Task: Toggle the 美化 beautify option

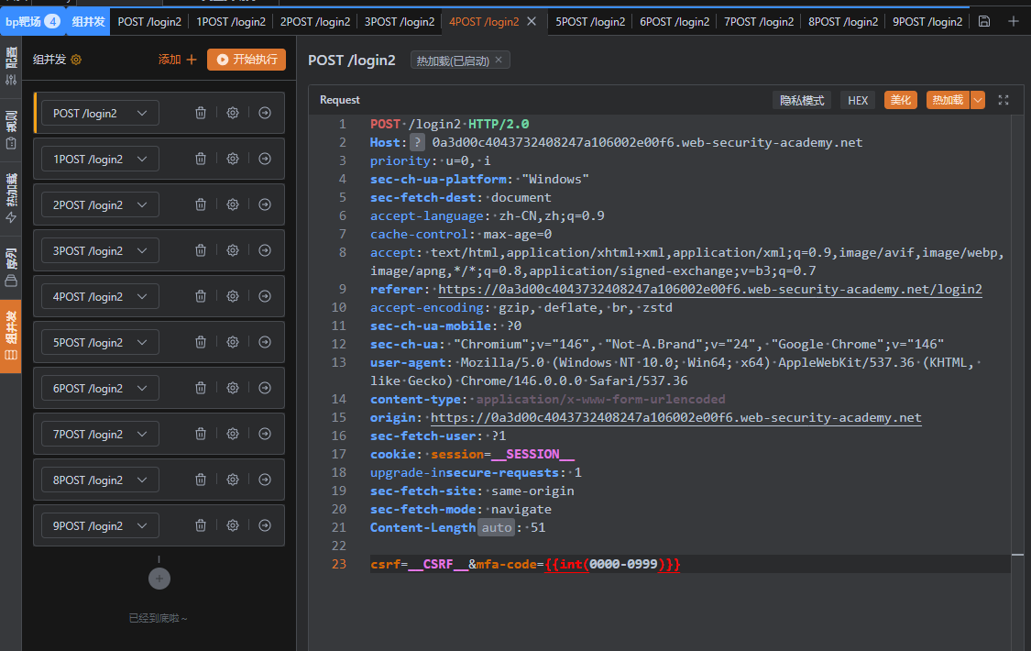Action: (901, 100)
